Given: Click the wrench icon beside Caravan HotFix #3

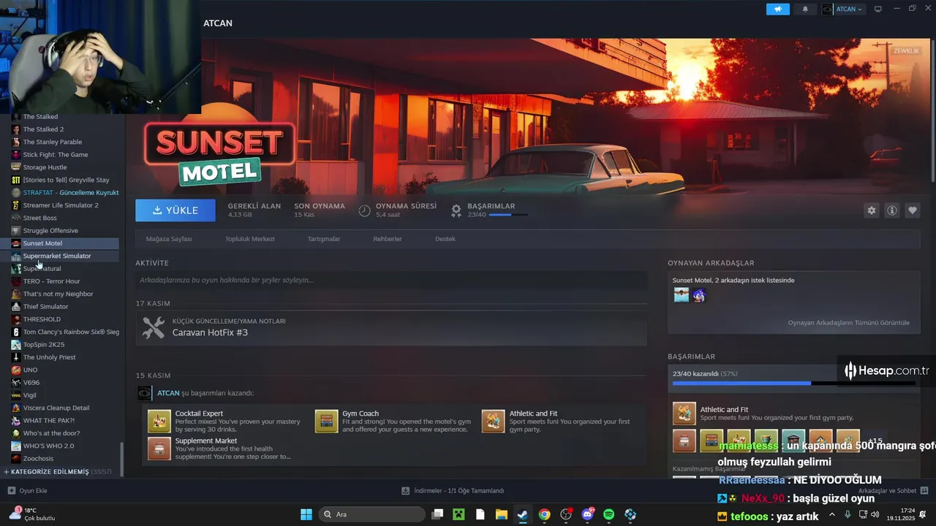Looking at the screenshot, I should point(154,327).
